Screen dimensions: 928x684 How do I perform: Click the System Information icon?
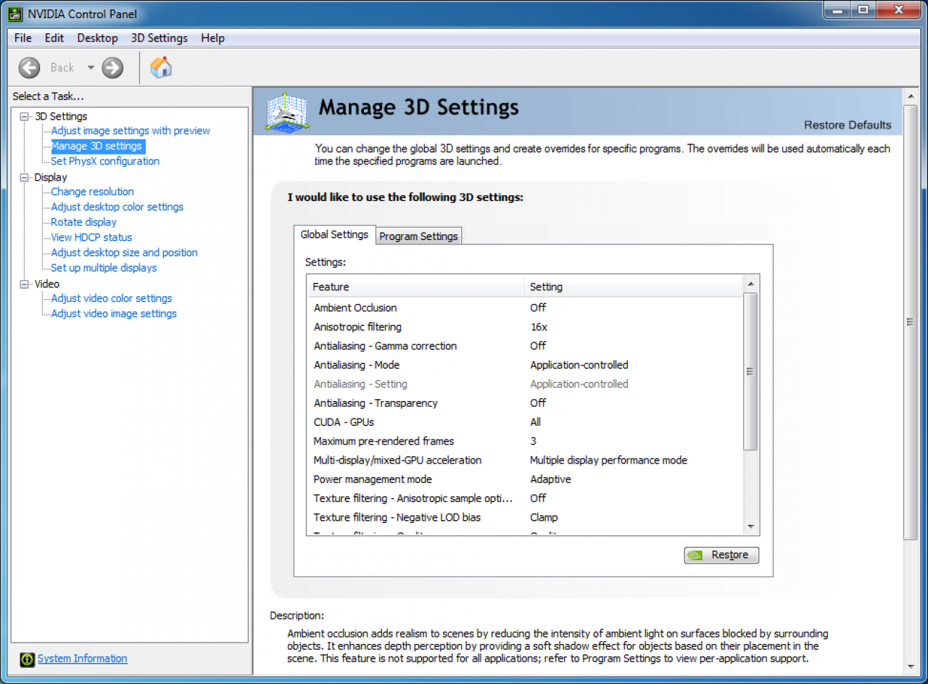tap(28, 659)
